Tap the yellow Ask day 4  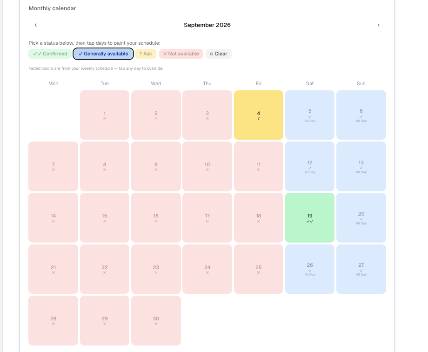click(259, 115)
